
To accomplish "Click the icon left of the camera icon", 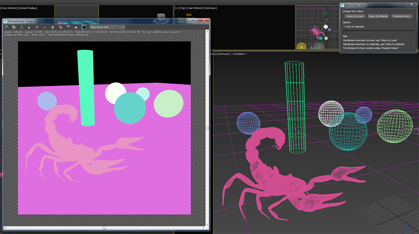I will [x=76, y=27].
